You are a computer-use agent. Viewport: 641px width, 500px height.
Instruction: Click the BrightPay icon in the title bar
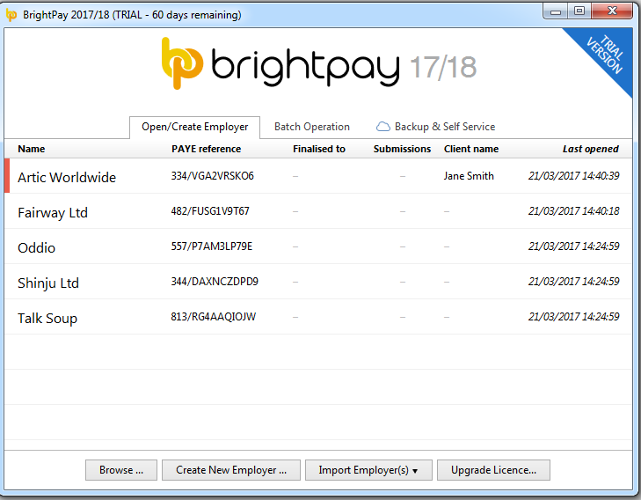click(11, 15)
